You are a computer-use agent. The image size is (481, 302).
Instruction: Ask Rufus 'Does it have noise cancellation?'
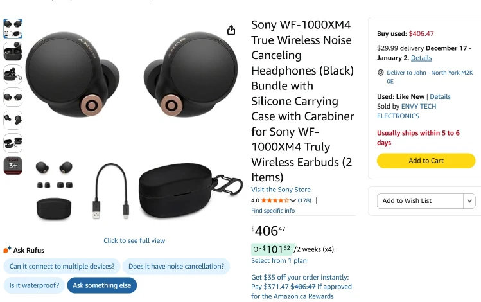tap(175, 266)
